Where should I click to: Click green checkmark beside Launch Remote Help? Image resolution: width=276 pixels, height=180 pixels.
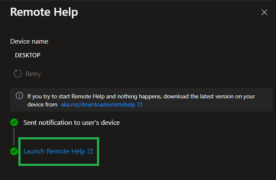coord(14,151)
